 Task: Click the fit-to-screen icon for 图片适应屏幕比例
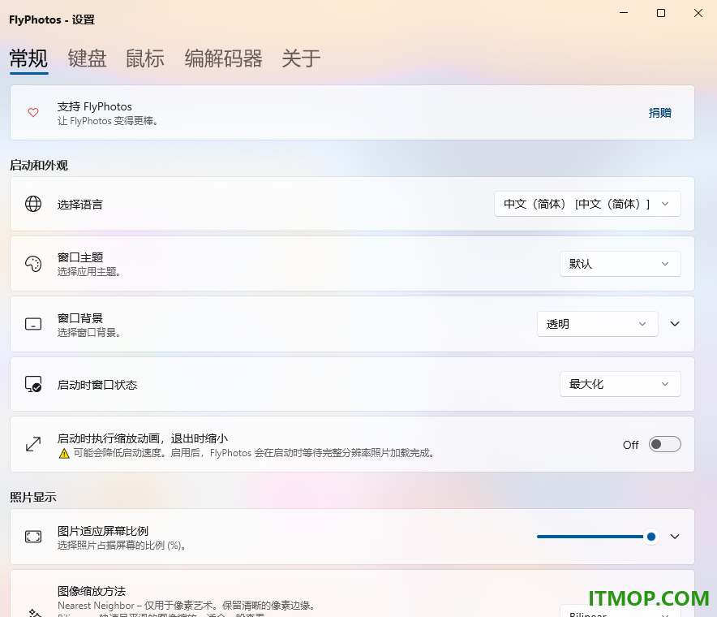click(x=33, y=537)
